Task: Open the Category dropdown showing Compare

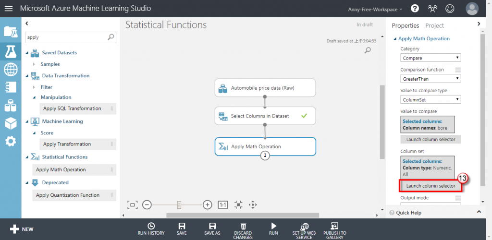Action: [x=430, y=58]
